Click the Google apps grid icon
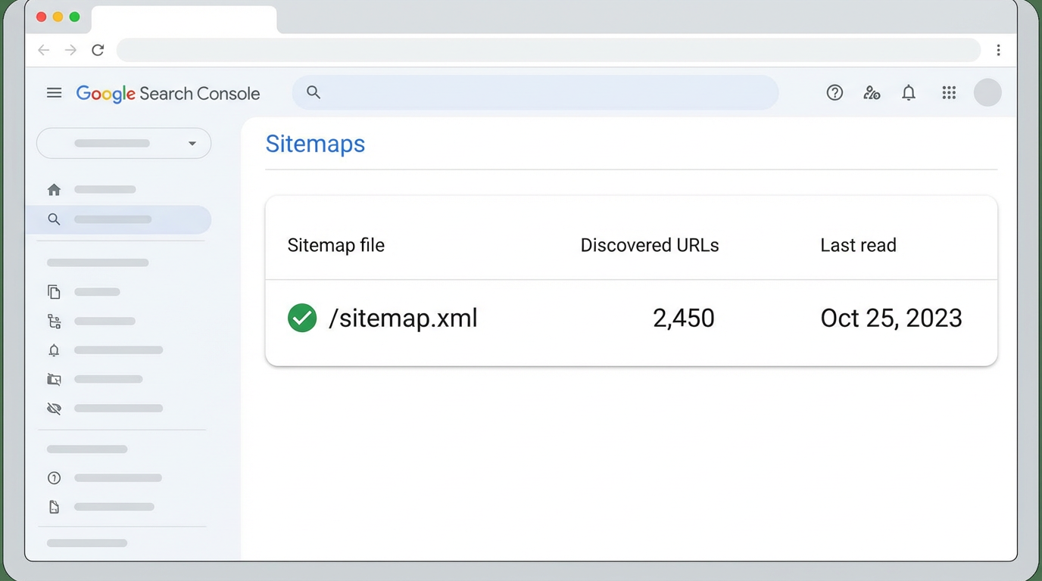Viewport: 1042px width, 581px height. 949,92
